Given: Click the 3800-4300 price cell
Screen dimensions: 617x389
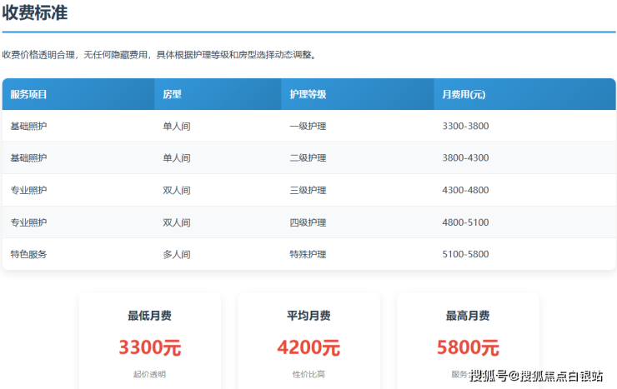Looking at the screenshot, I should coord(465,157).
